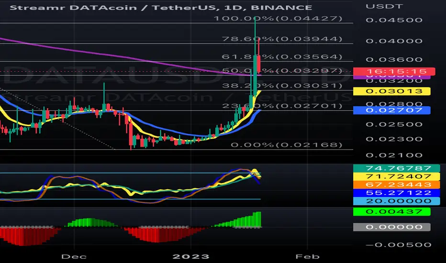This screenshot has height=263, width=446.
Task: Select the 38.20%(0.03031) Fibonacci level label
Action: (282, 86)
